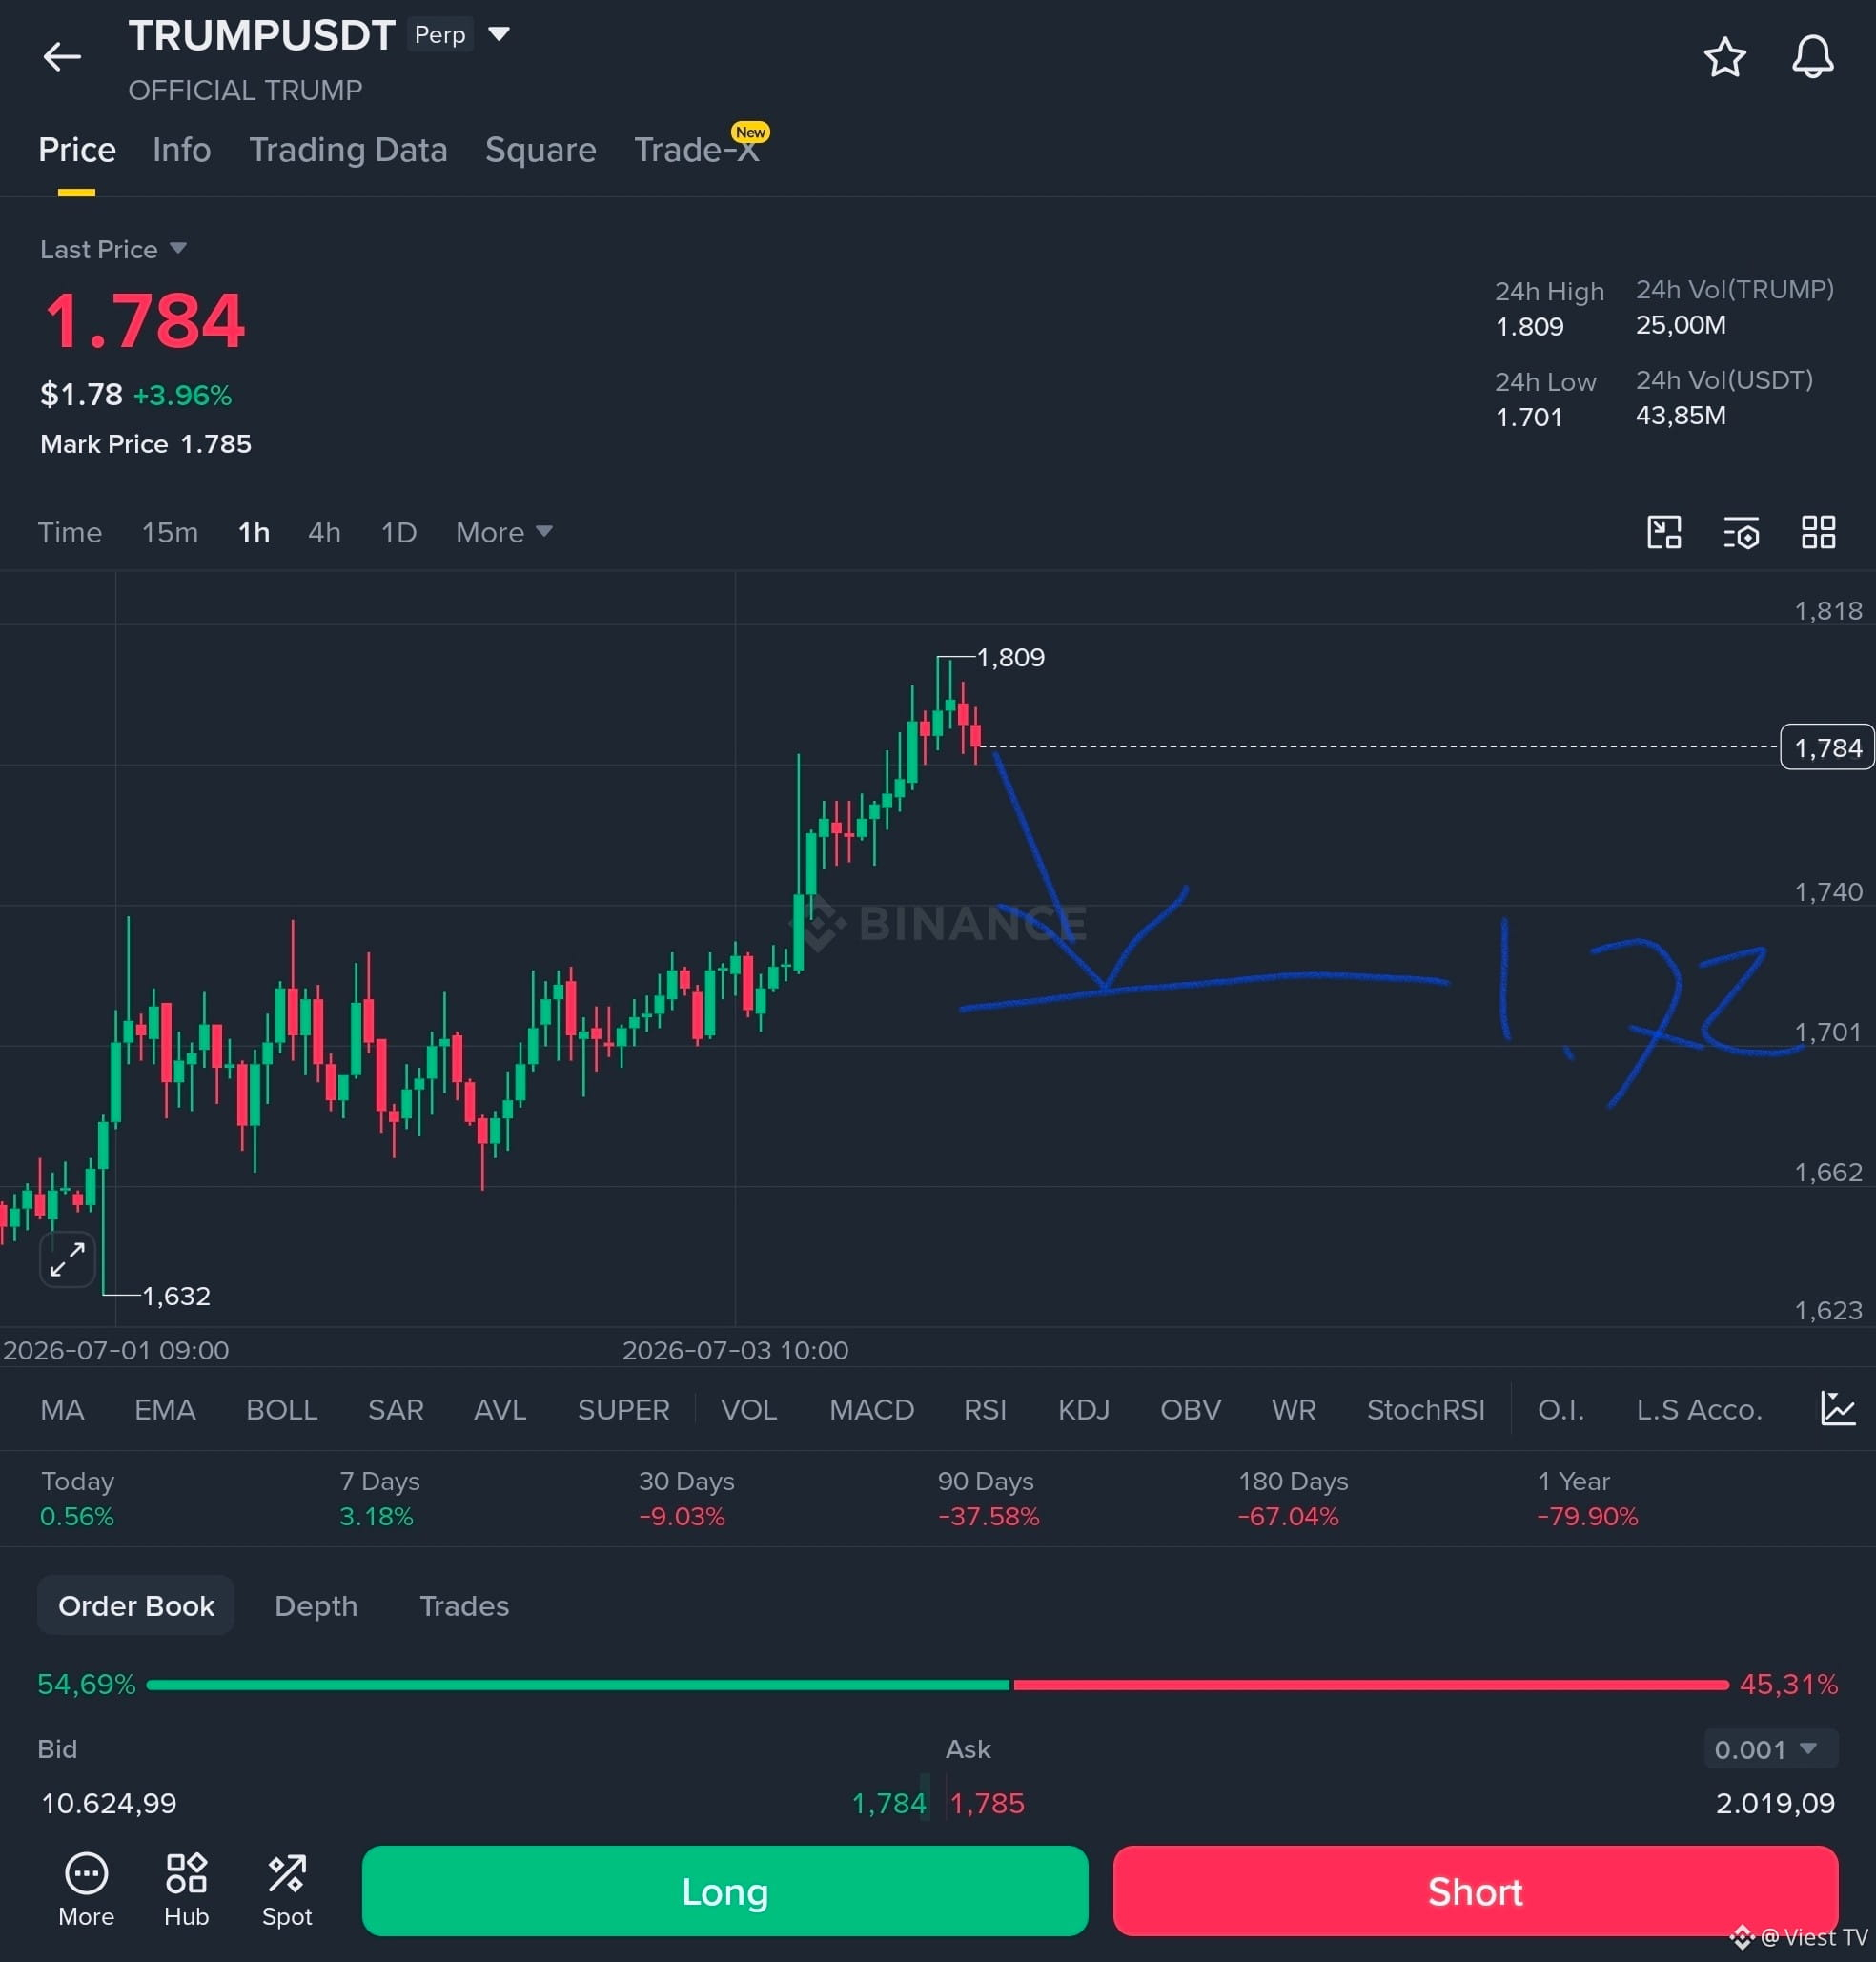Toggle the SUPER indicator

(x=623, y=1409)
